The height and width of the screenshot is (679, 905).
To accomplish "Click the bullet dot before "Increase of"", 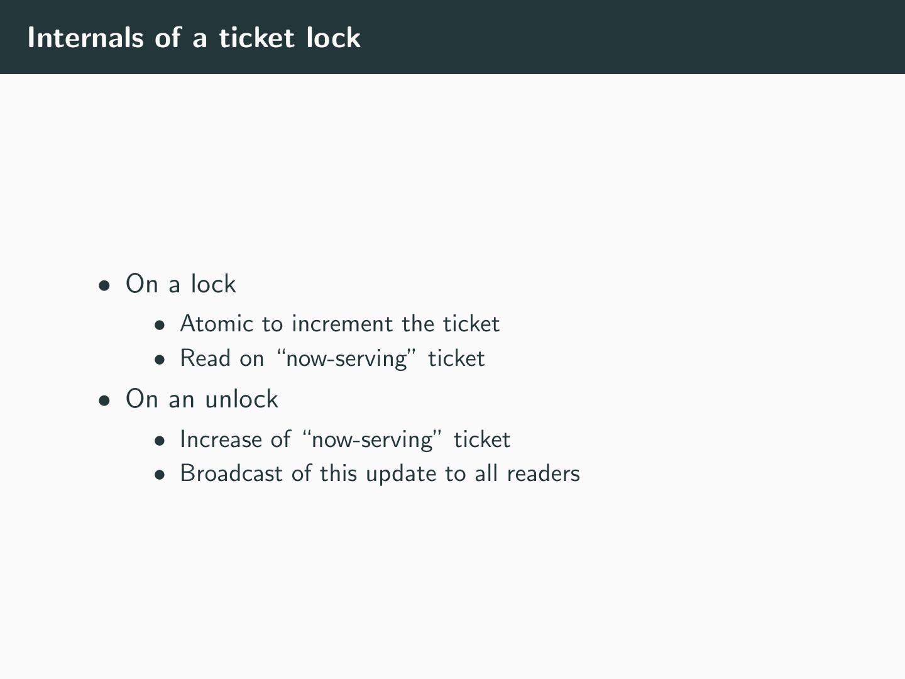I will point(161,441).
